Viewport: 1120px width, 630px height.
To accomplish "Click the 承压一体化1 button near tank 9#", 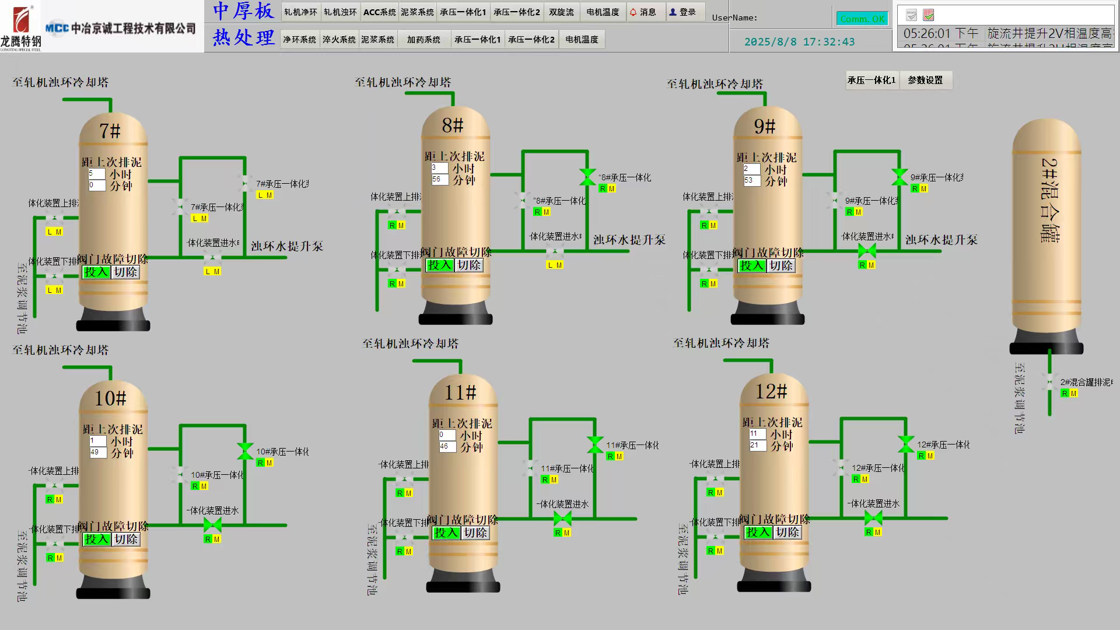I will (871, 80).
